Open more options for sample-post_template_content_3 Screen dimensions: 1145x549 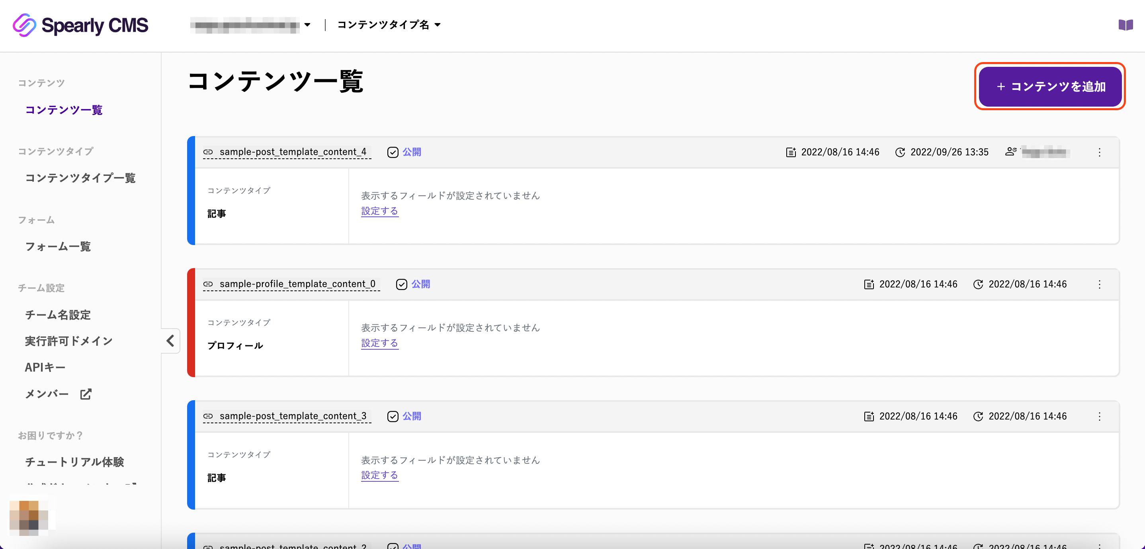pyautogui.click(x=1100, y=417)
